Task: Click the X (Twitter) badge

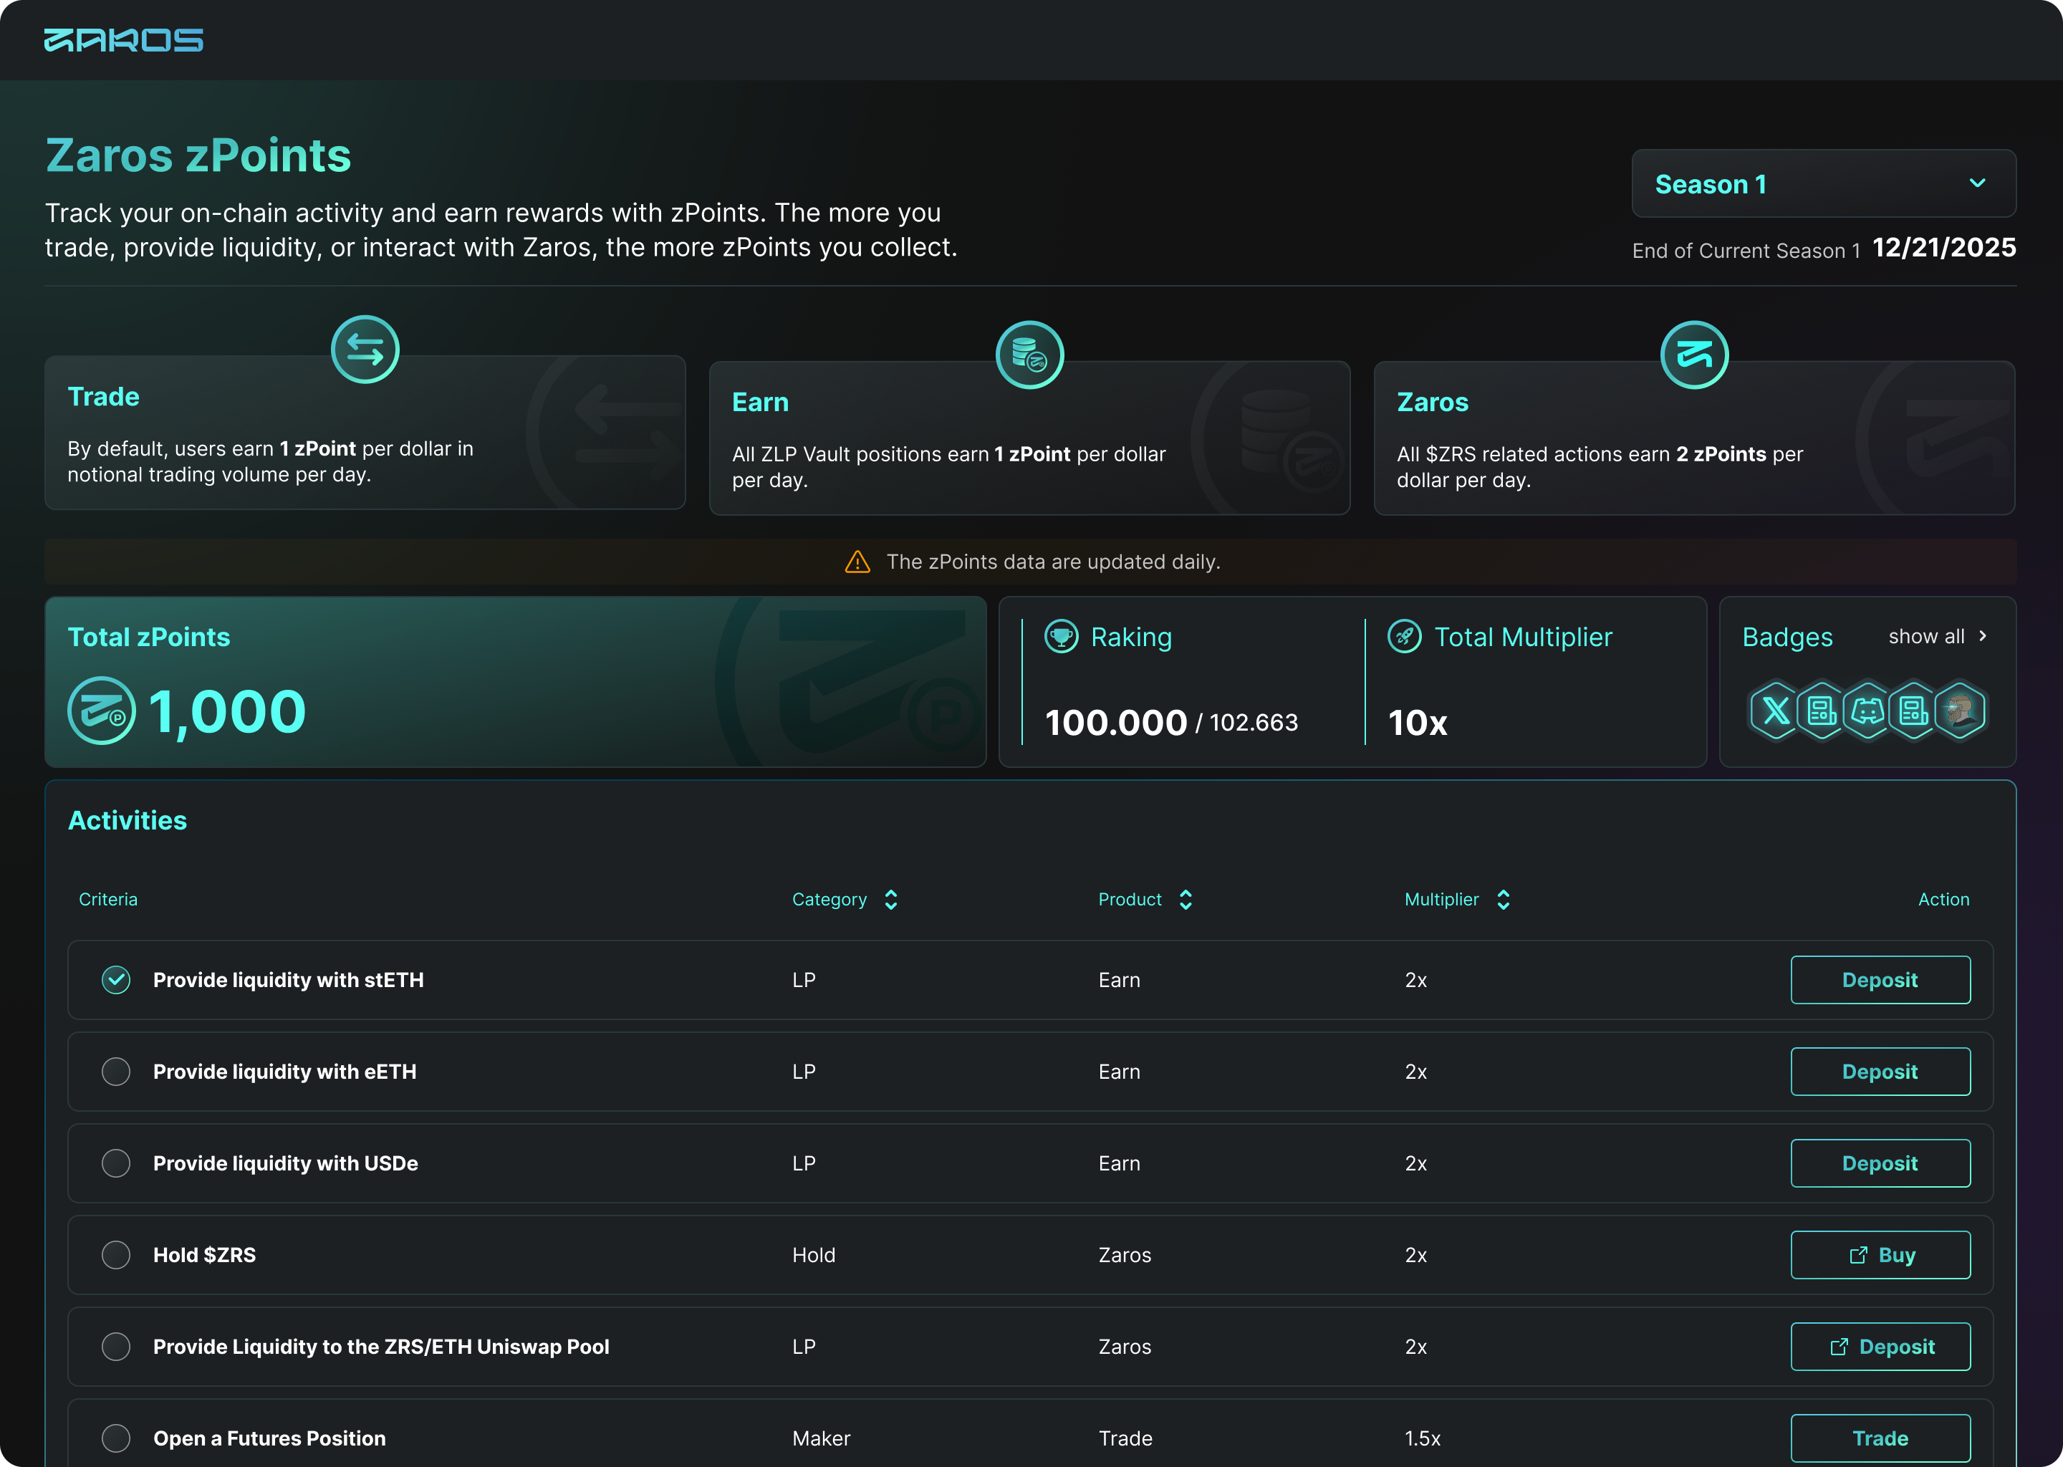Action: pos(1775,711)
